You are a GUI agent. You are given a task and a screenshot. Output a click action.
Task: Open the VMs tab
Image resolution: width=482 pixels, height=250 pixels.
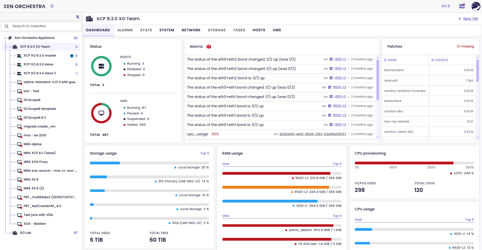277,30
